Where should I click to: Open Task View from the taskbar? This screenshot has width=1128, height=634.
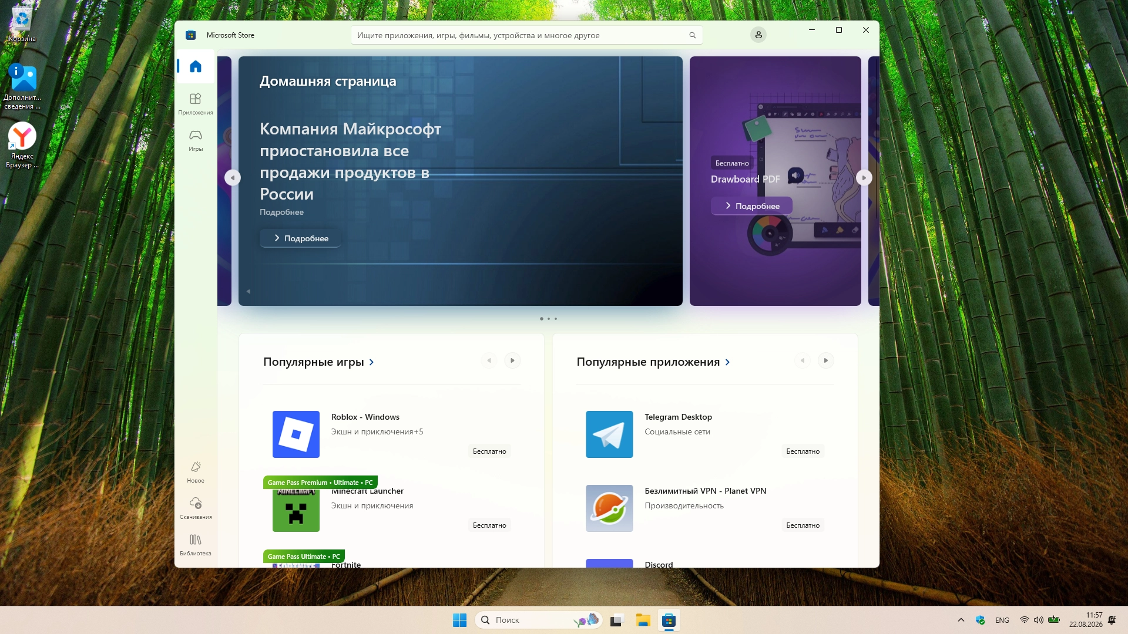point(616,620)
